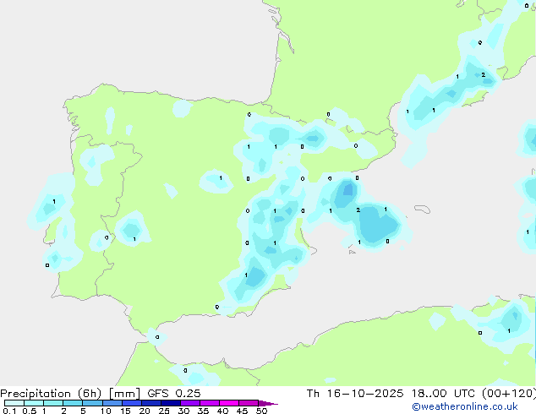Viewport: 536px width, 414px height.
Task: Click the 40–45 mm magenta swatch
Action: (x=229, y=403)
